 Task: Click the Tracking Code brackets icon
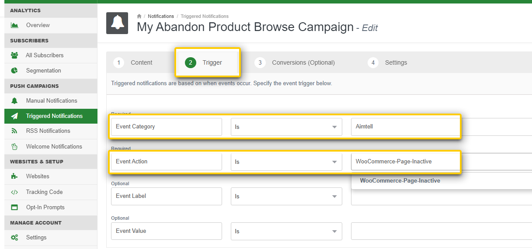pyautogui.click(x=14, y=192)
